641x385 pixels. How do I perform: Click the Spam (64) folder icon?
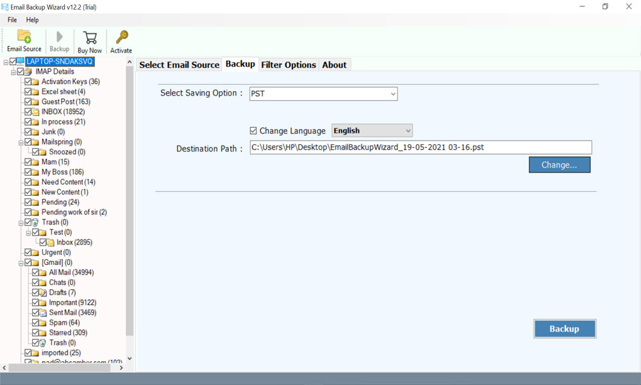[x=43, y=323]
